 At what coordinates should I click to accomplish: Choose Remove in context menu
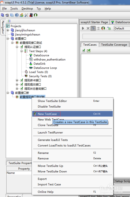click(x=72, y=158)
